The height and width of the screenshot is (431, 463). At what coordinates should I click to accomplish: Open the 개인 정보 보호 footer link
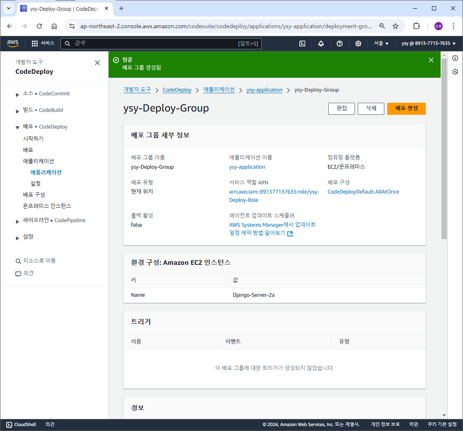coord(385,424)
